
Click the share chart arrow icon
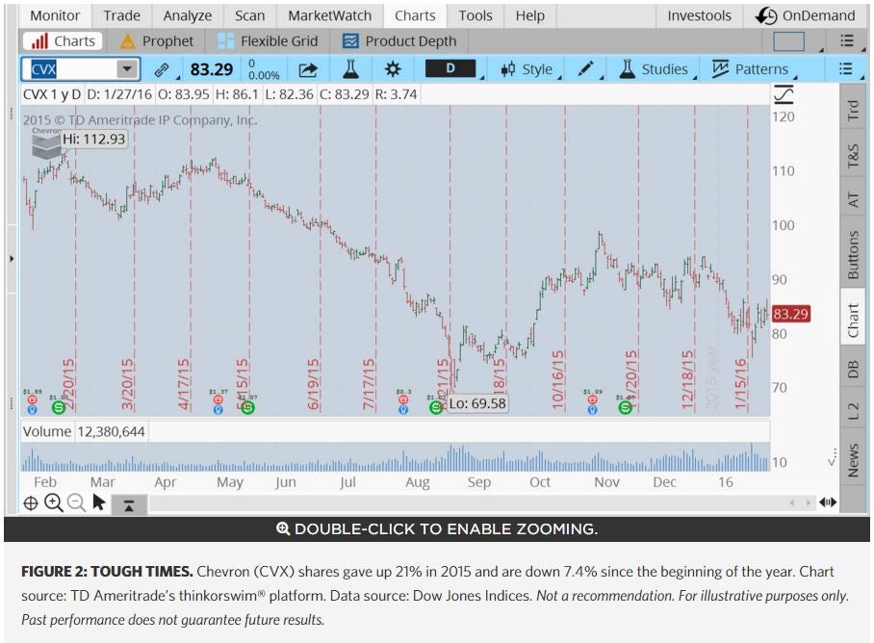[308, 69]
